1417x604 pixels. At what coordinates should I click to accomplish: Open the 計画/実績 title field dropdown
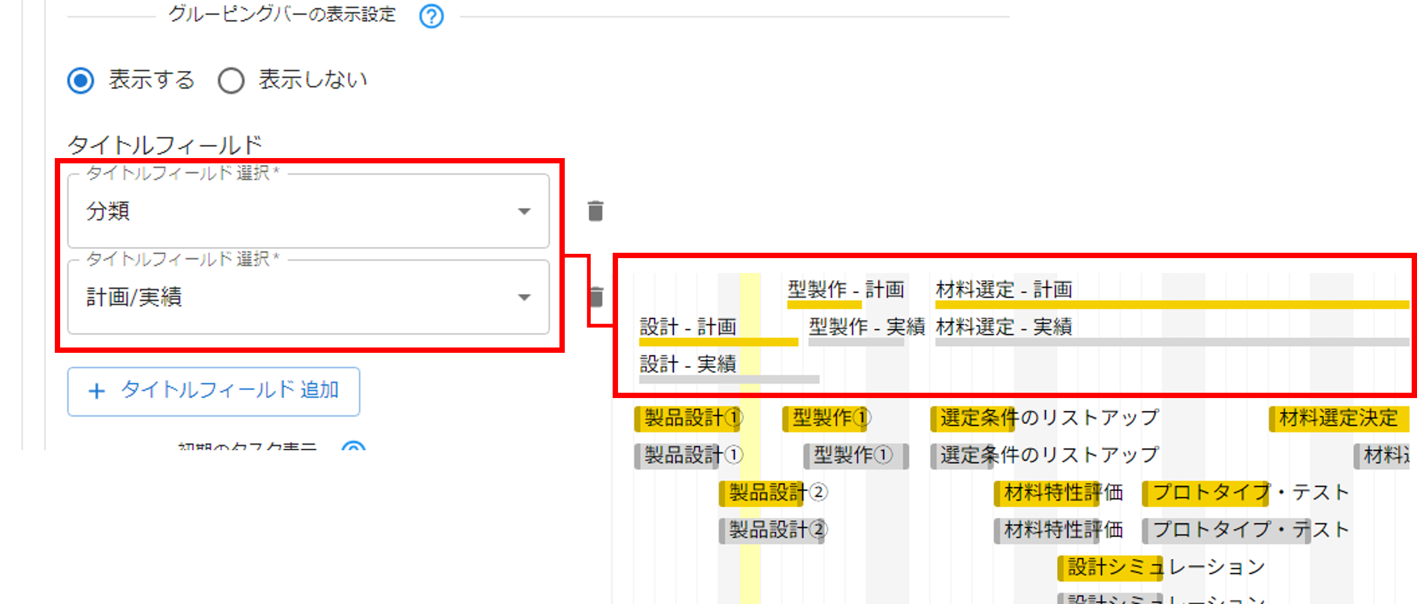(308, 297)
